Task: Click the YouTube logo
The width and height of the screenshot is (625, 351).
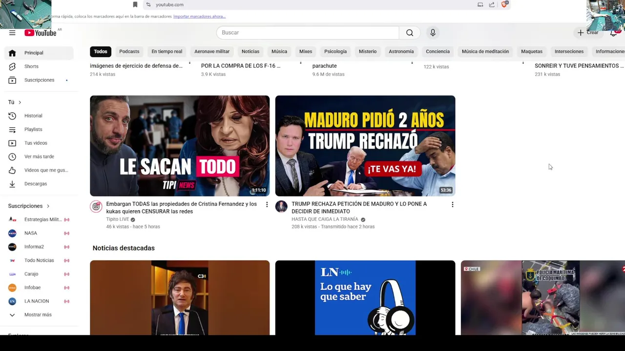Action: 41,33
